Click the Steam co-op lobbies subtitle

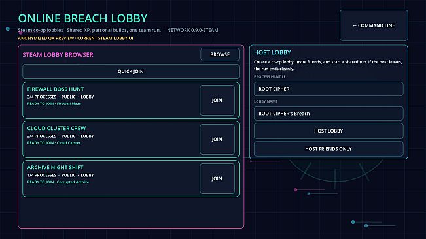(90, 30)
